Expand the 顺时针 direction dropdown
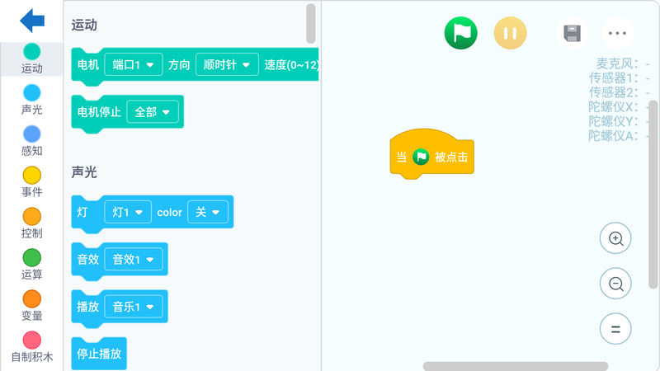660x371 pixels. [x=227, y=66]
